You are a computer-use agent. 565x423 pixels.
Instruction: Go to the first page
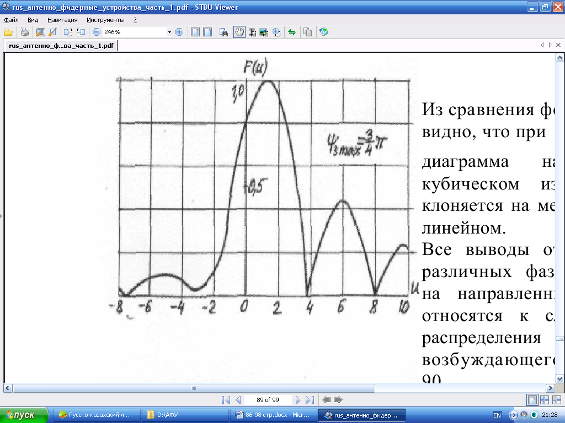point(226,400)
